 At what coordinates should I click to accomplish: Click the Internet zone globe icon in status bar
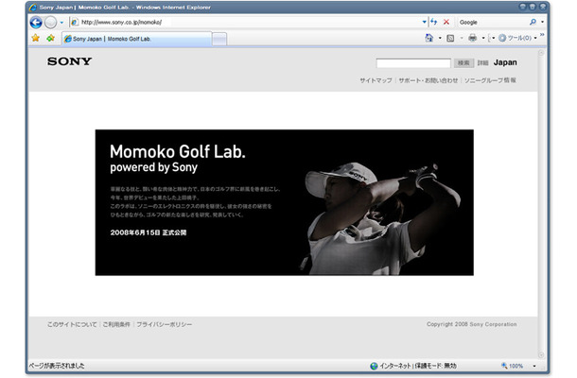point(374,366)
